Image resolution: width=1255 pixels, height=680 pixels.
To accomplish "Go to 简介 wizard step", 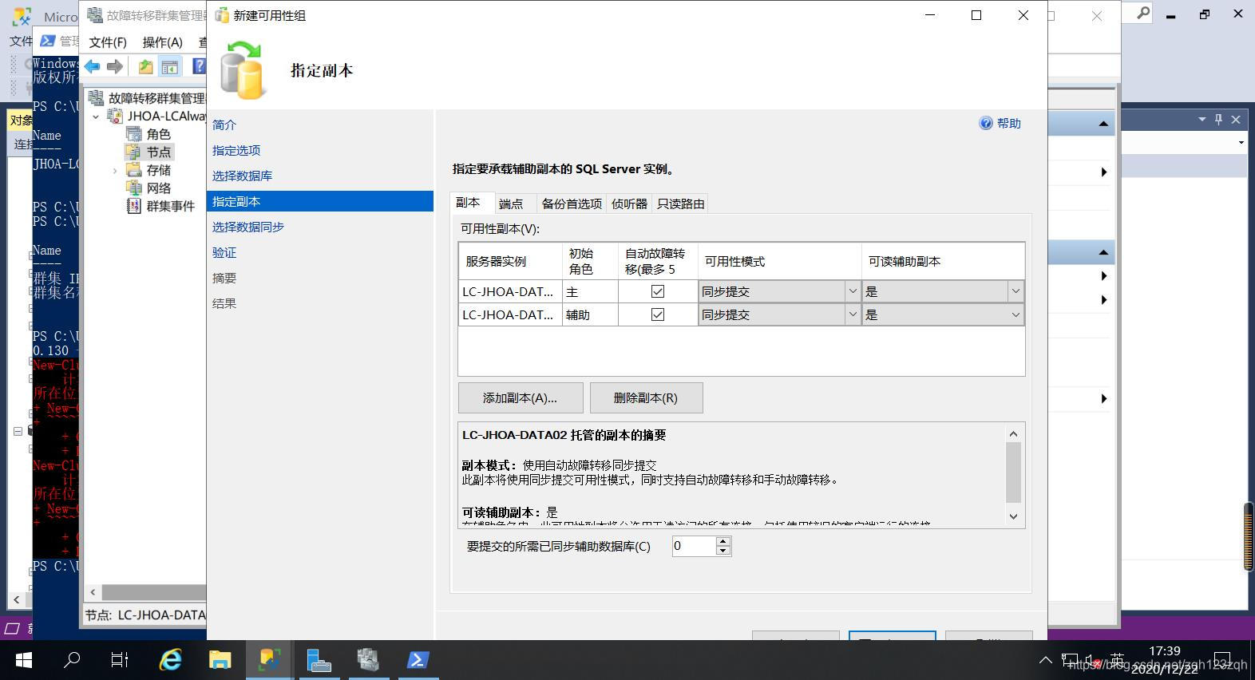I will pyautogui.click(x=224, y=125).
